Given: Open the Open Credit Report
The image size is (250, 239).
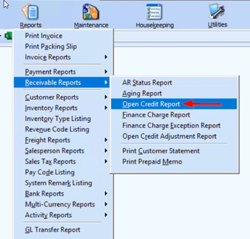Looking at the screenshot, I should pyautogui.click(x=174, y=104).
